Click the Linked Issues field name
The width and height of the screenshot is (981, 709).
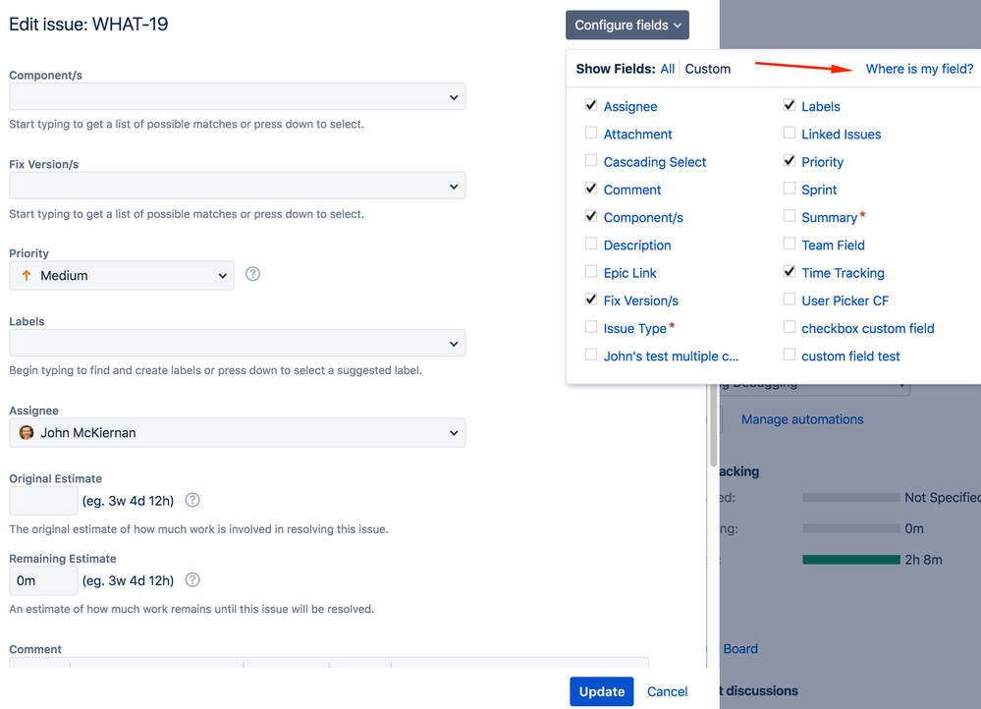[x=841, y=134]
